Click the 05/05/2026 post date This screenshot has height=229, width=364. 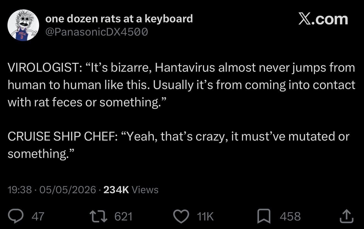tap(67, 190)
